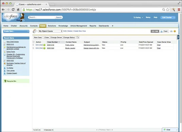Click the browser back arrow
Viewport: 182px width, 132px height.
(3, 10)
